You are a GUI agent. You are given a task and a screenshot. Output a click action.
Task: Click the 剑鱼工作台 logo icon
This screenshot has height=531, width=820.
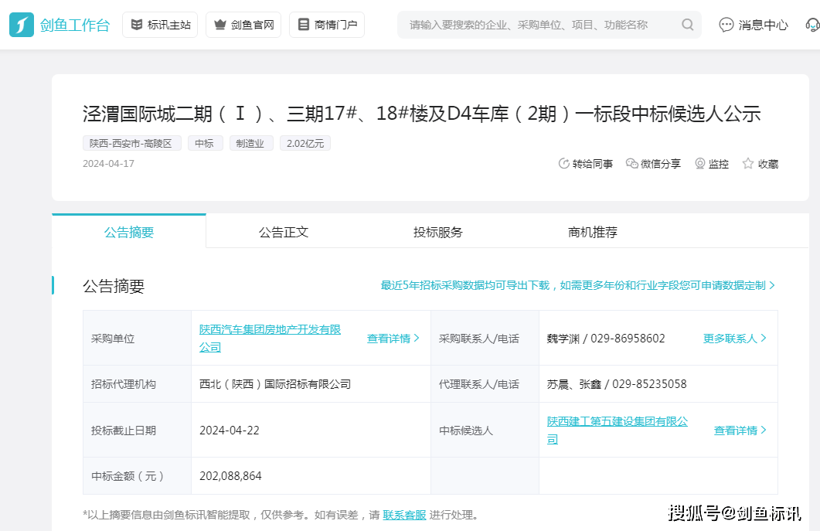point(22,25)
